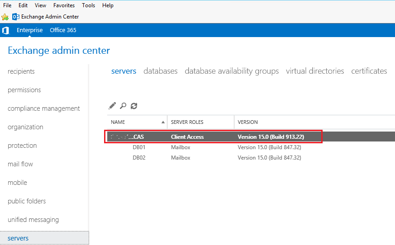This screenshot has height=245, width=395.
Task: Switch to the databases tab
Action: [x=161, y=71]
